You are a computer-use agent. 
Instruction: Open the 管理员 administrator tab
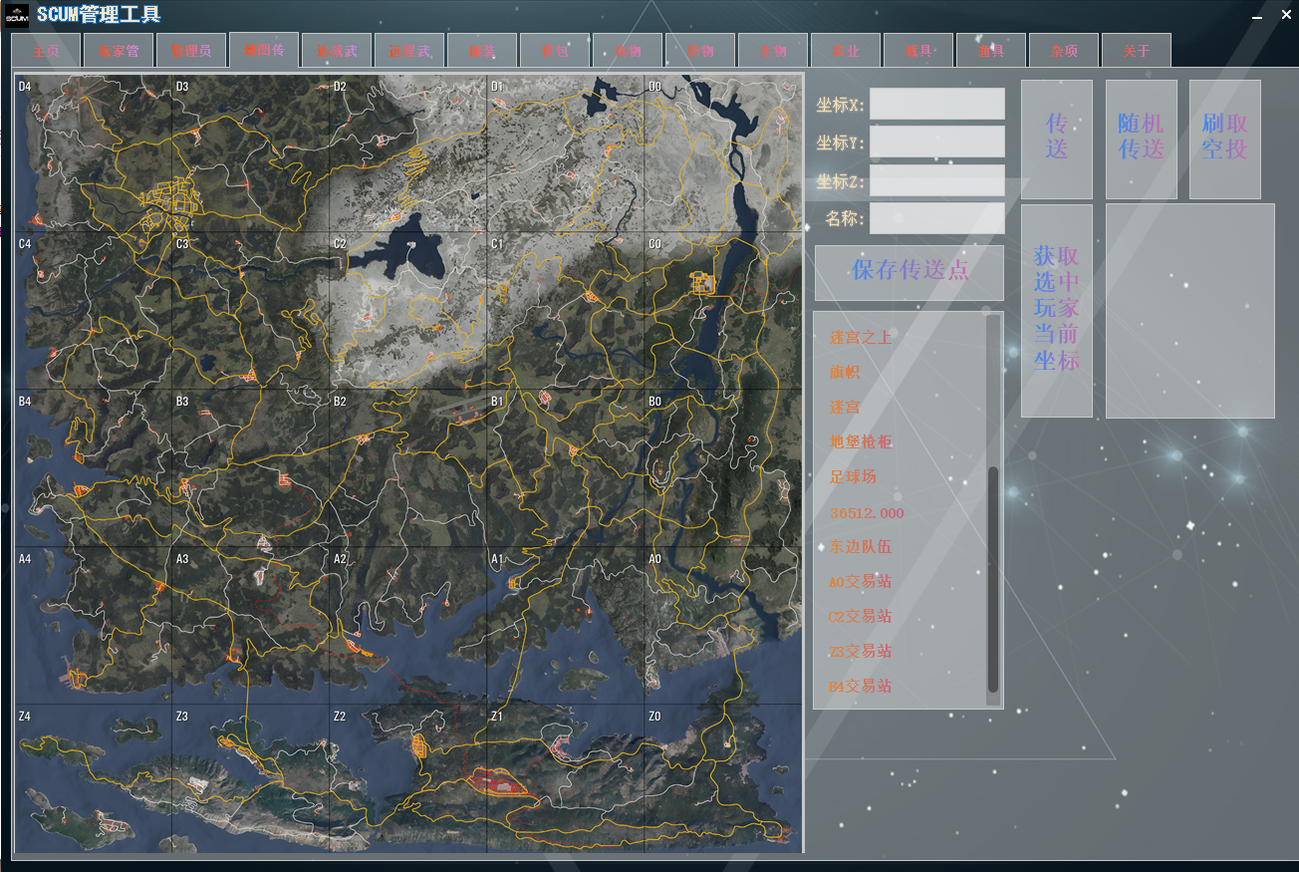point(190,51)
